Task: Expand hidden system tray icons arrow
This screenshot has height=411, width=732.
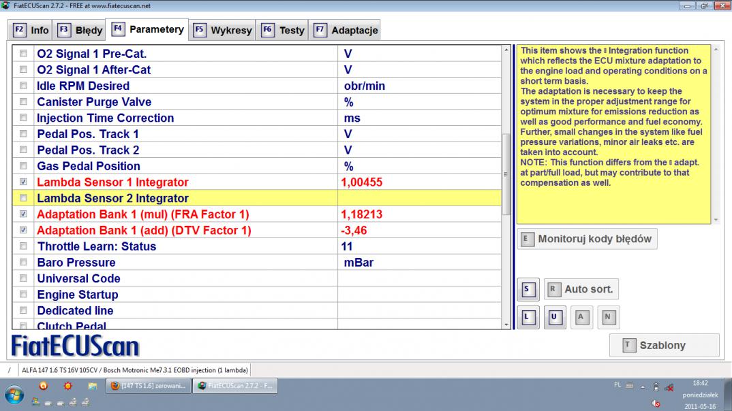Action: click(x=644, y=387)
